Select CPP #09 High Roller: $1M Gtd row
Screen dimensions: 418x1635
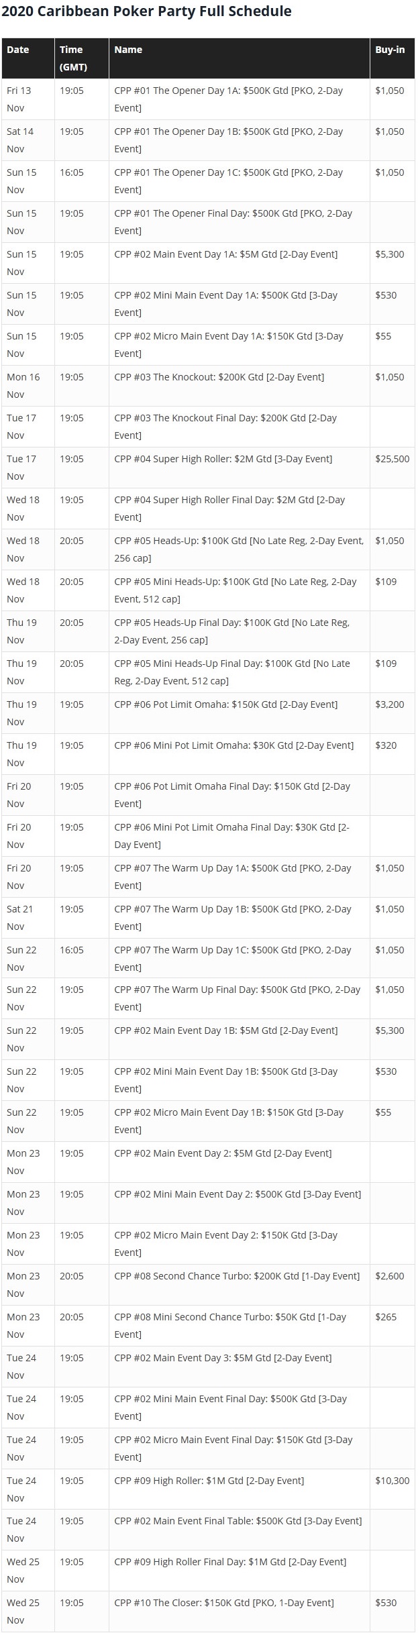tap(208, 1488)
